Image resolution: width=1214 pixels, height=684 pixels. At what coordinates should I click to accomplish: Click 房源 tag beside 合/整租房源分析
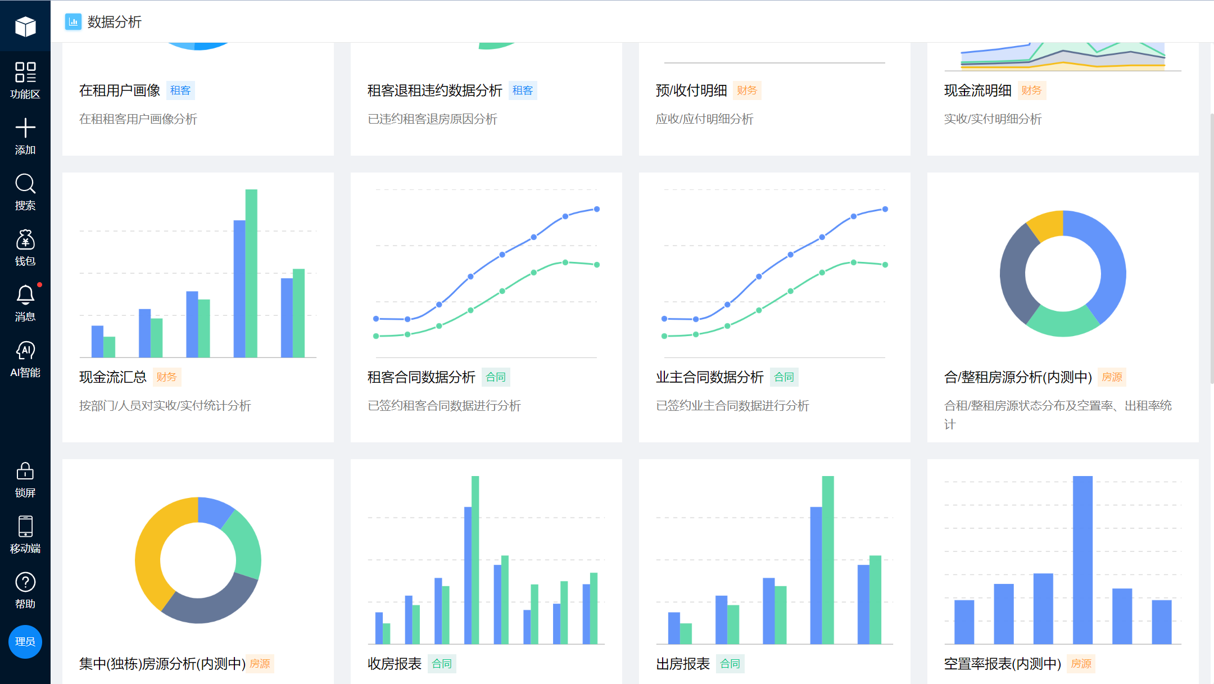point(1112,377)
